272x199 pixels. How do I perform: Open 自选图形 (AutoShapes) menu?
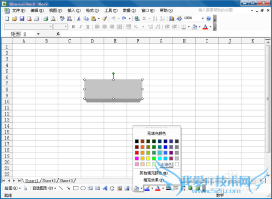[x=44, y=188]
